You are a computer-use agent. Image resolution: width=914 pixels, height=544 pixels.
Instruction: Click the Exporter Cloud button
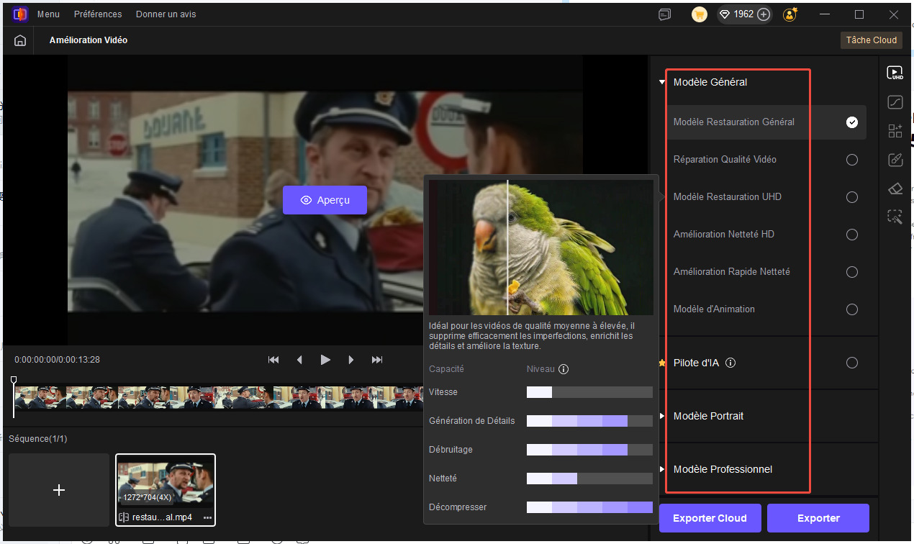point(710,518)
